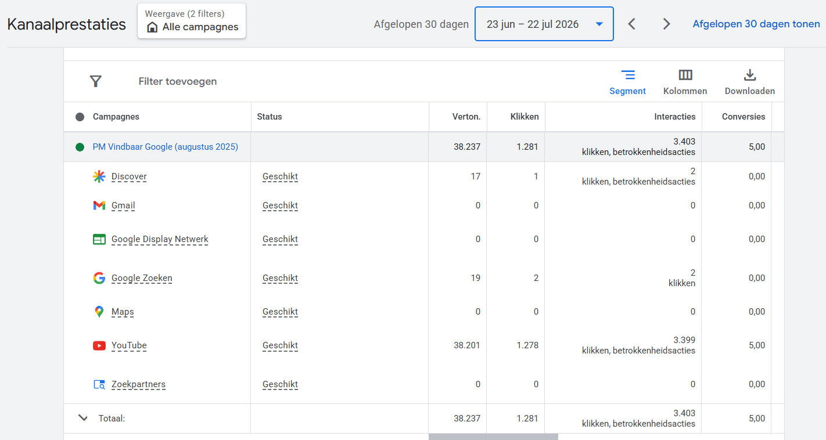Click the Gmail channel link
Viewport: 826px width, 440px height.
123,205
